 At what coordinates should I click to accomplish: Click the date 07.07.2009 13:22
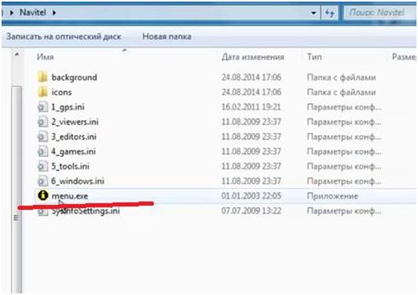[251, 211]
